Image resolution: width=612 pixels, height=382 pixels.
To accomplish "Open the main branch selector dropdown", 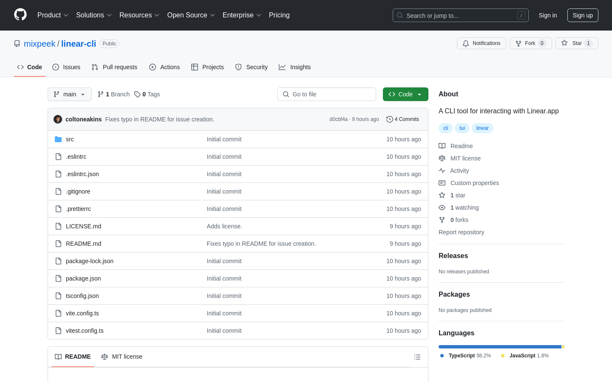I will pos(70,94).
